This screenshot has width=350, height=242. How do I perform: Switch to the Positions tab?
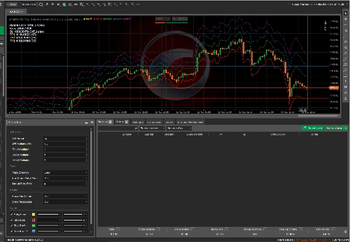[104, 122]
